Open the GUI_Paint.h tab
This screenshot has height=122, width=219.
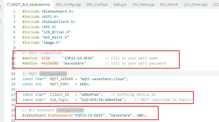click(x=169, y=4)
